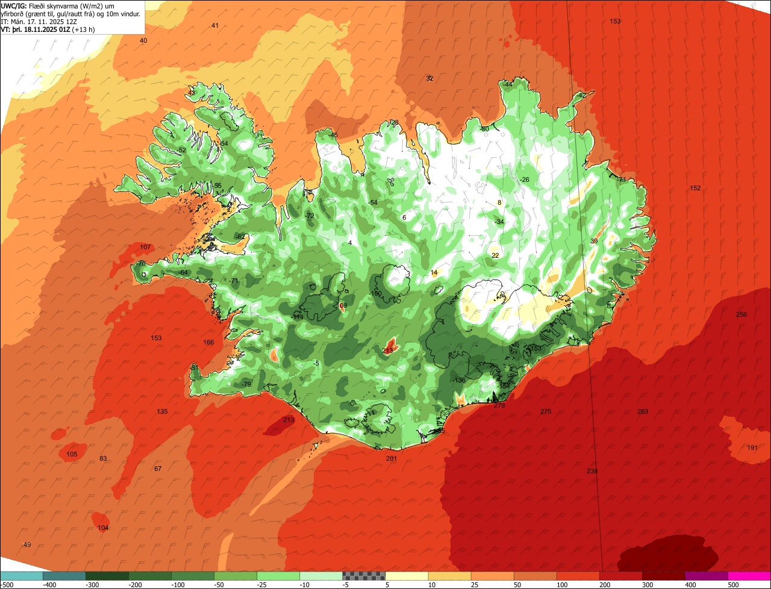
Task: Click the map value '14' north of Vatnajökull
Action: (434, 273)
